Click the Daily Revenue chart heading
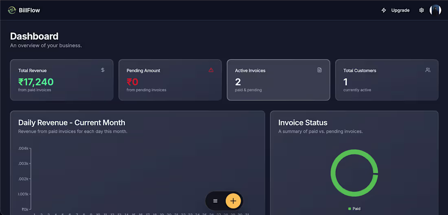Image resolution: width=448 pixels, height=215 pixels. pyautogui.click(x=72, y=123)
